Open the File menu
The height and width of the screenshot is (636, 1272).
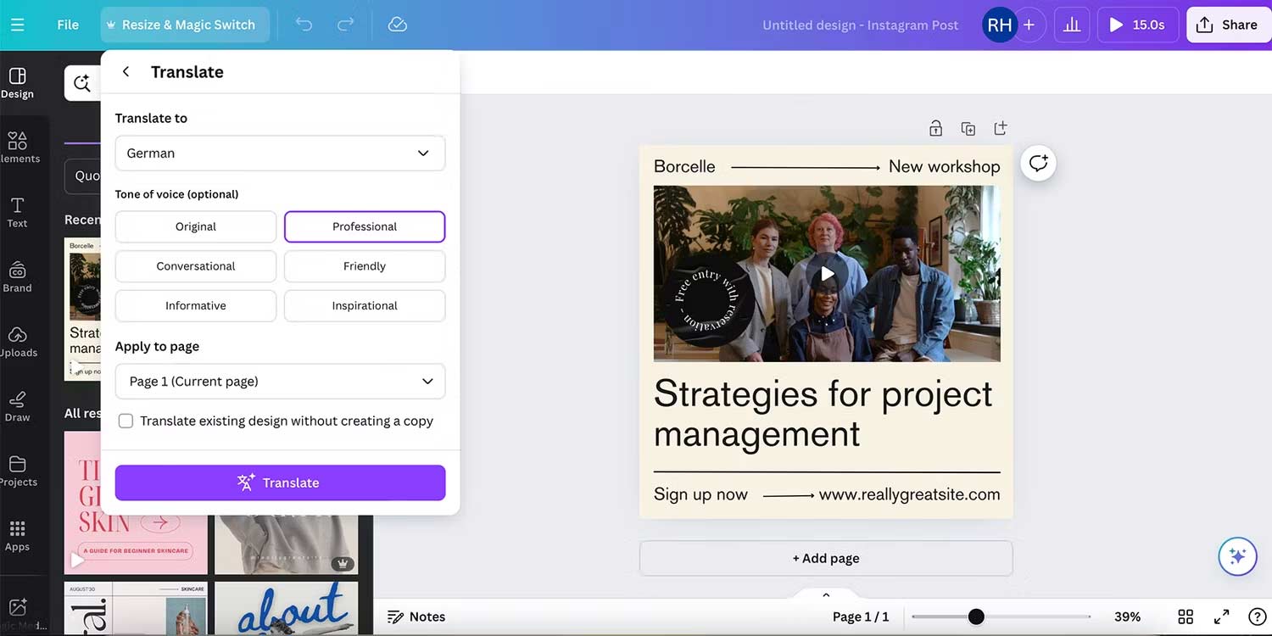(x=67, y=25)
